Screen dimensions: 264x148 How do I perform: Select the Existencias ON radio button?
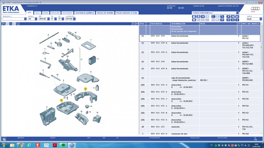(x=168, y=8)
